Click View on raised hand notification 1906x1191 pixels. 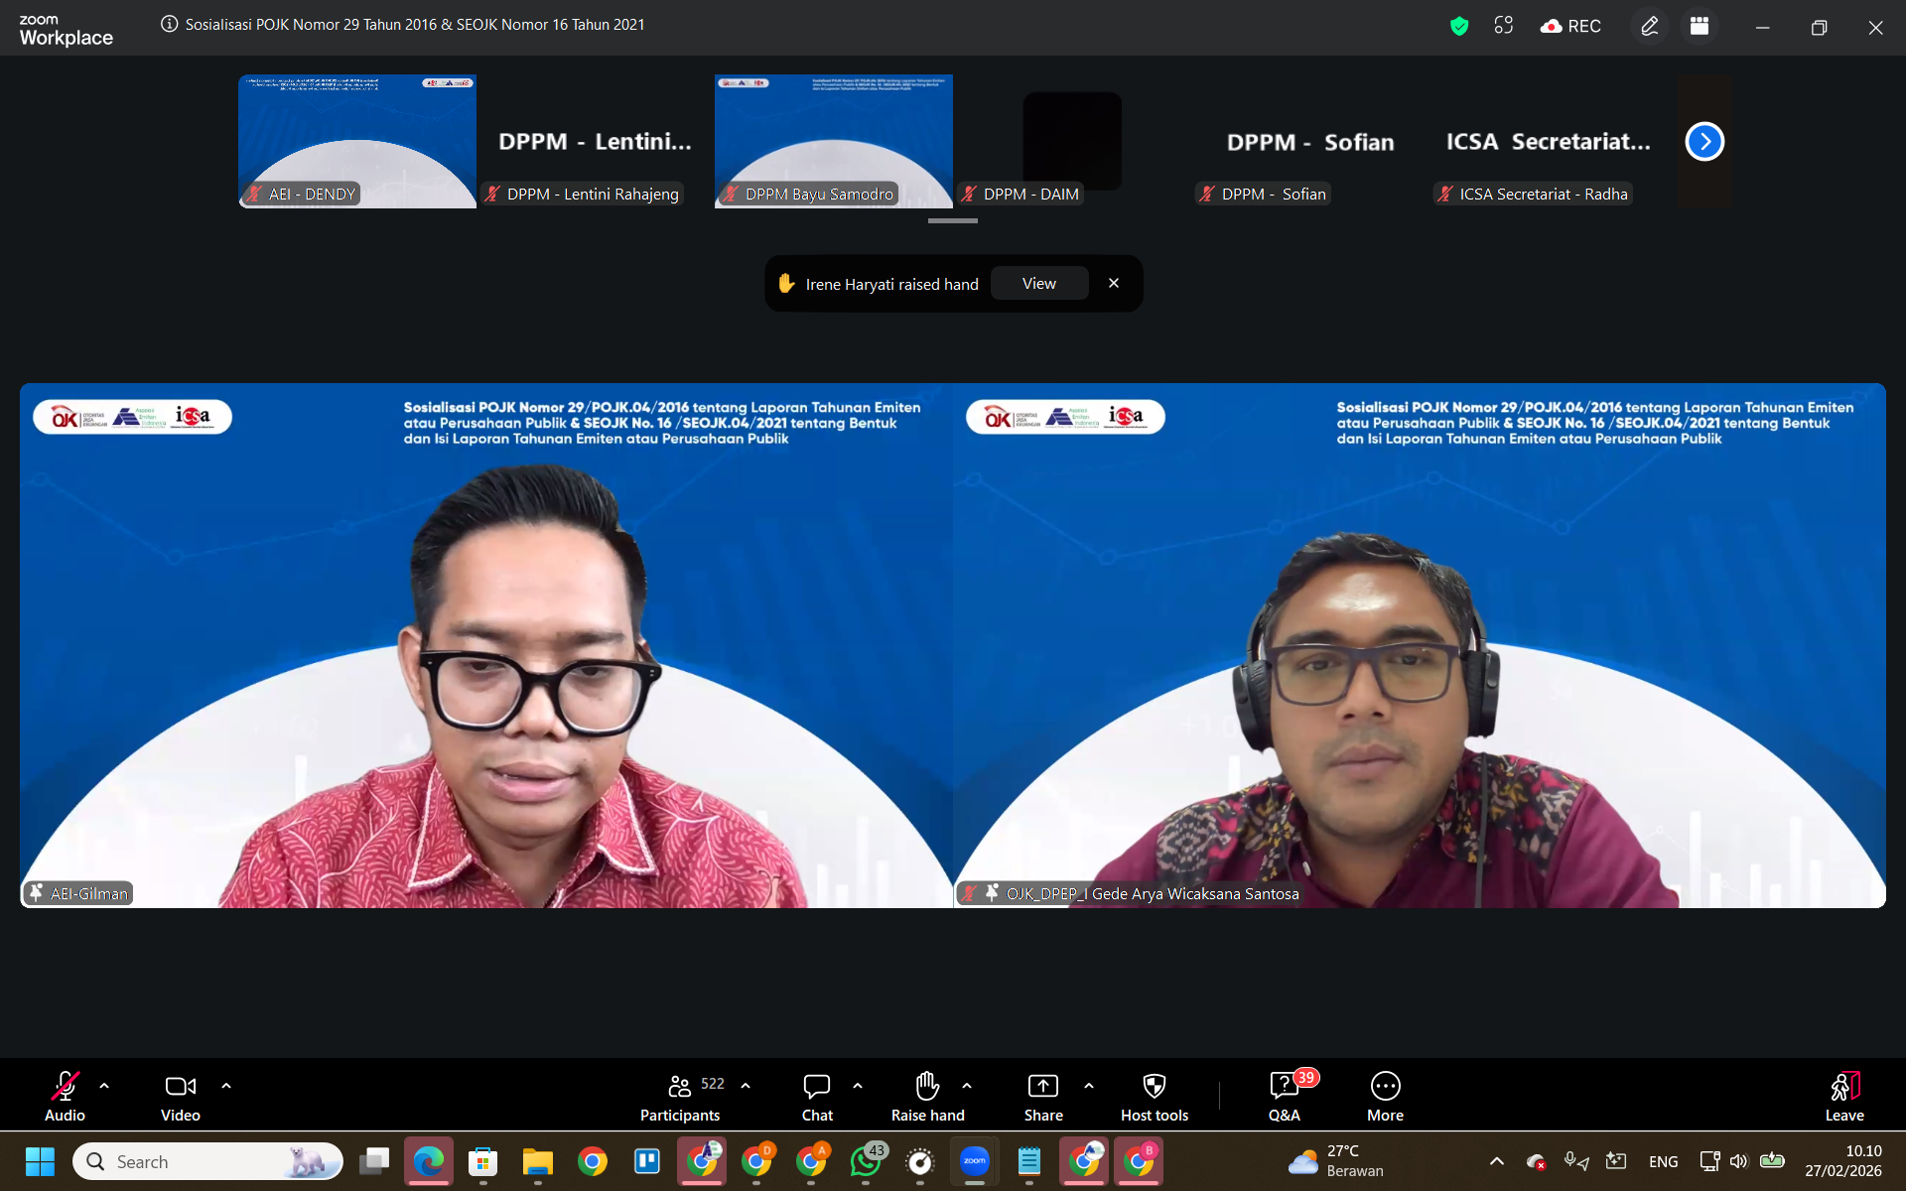pyautogui.click(x=1038, y=284)
